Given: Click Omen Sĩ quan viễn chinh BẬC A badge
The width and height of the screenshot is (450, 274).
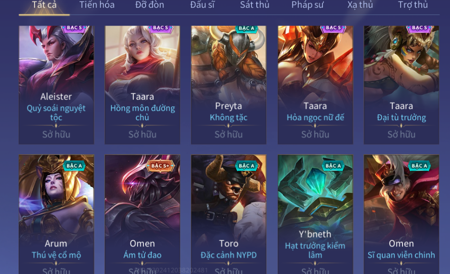Looking at the screenshot, I should click(419, 166).
